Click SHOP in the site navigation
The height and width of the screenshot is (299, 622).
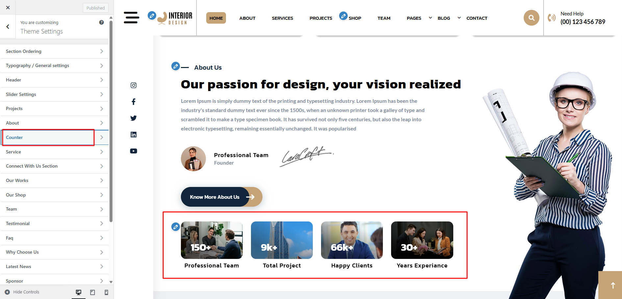(355, 18)
